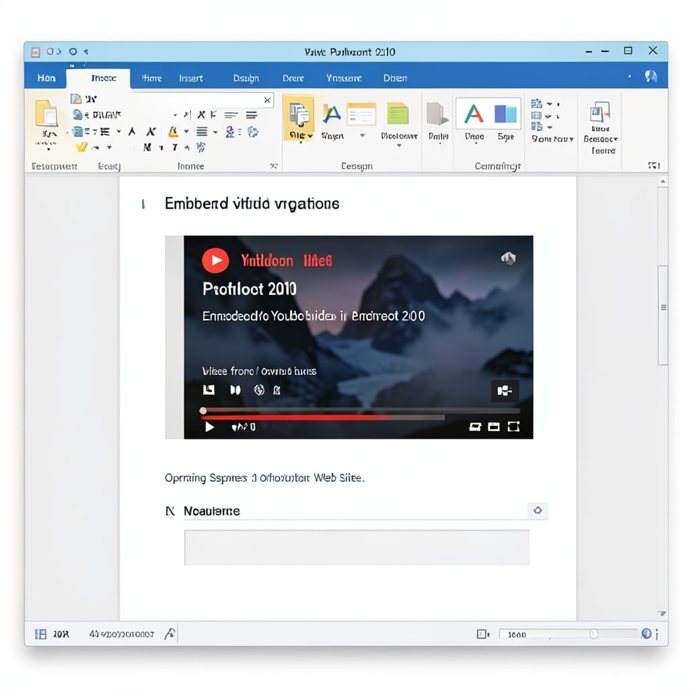Click the 'Yntldoon' red link text in the video
The image size is (689, 689).
coord(266,260)
